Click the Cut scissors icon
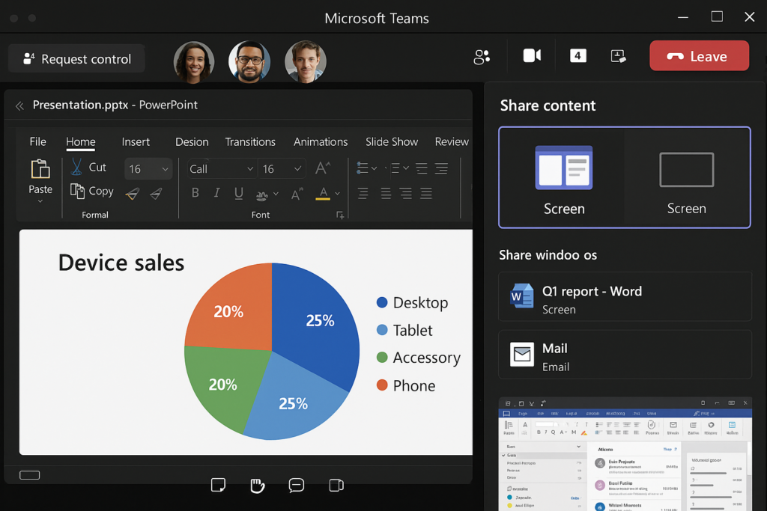Viewport: 767px width, 511px height. (x=76, y=167)
